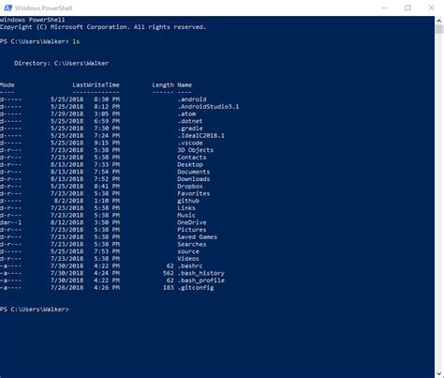Viewport: 444px width, 378px height.
Task: Click the 'github' folder name
Action: pyautogui.click(x=188, y=201)
